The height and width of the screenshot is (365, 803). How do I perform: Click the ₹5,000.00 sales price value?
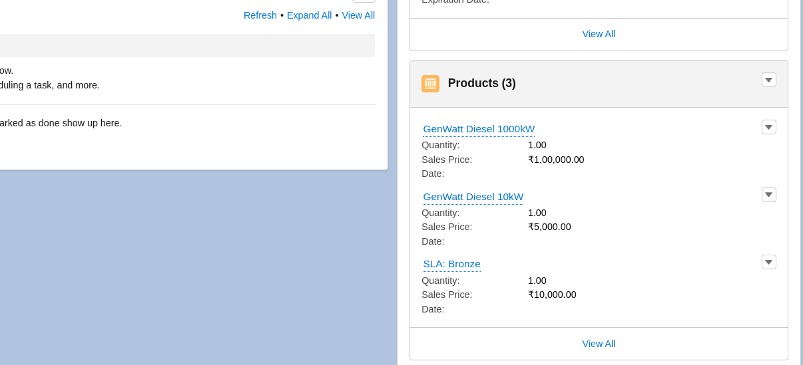[x=549, y=227]
